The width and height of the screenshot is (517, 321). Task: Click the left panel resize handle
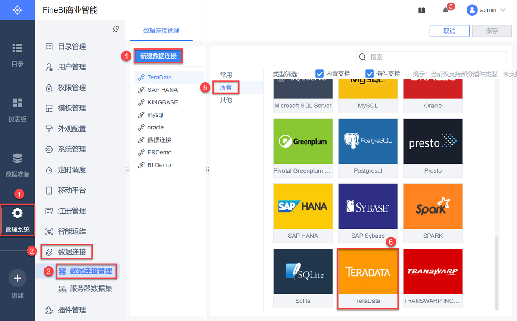click(127, 171)
